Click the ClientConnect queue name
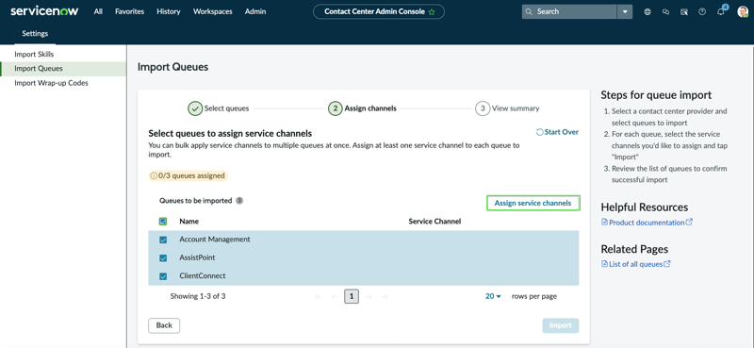754x348 pixels. click(x=203, y=275)
